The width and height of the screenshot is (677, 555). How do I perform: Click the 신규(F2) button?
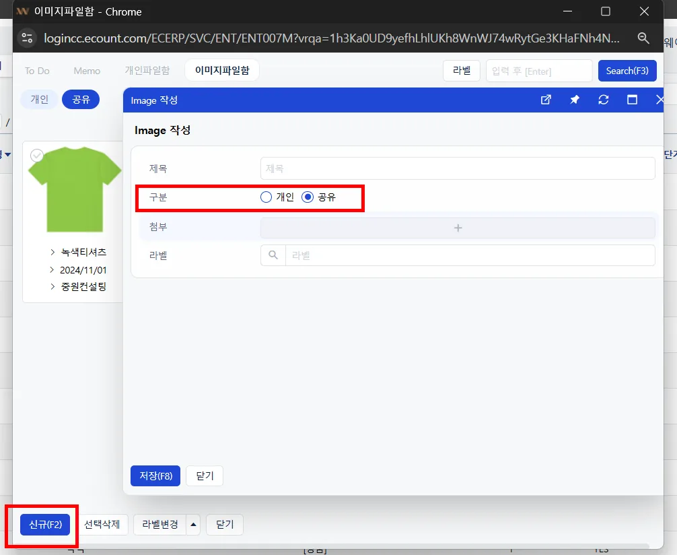point(45,524)
